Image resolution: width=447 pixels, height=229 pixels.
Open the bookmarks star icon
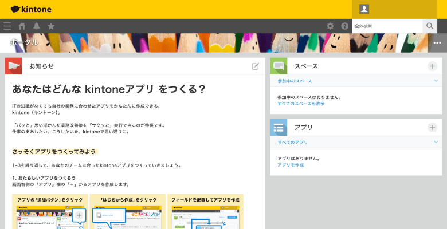pos(51,26)
